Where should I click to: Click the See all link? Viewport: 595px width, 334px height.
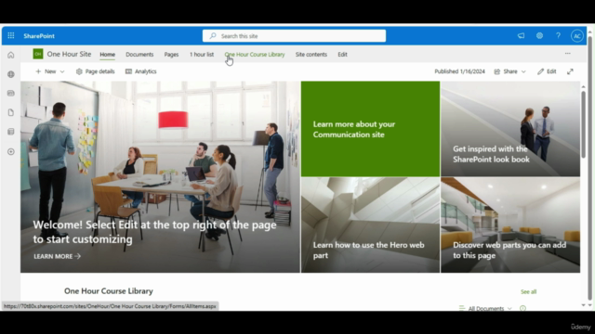[x=529, y=291]
